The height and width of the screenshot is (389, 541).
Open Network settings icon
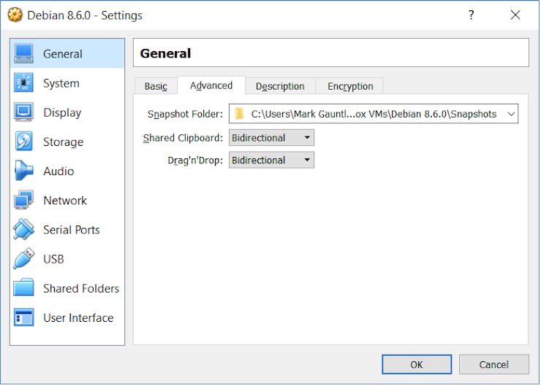24,200
